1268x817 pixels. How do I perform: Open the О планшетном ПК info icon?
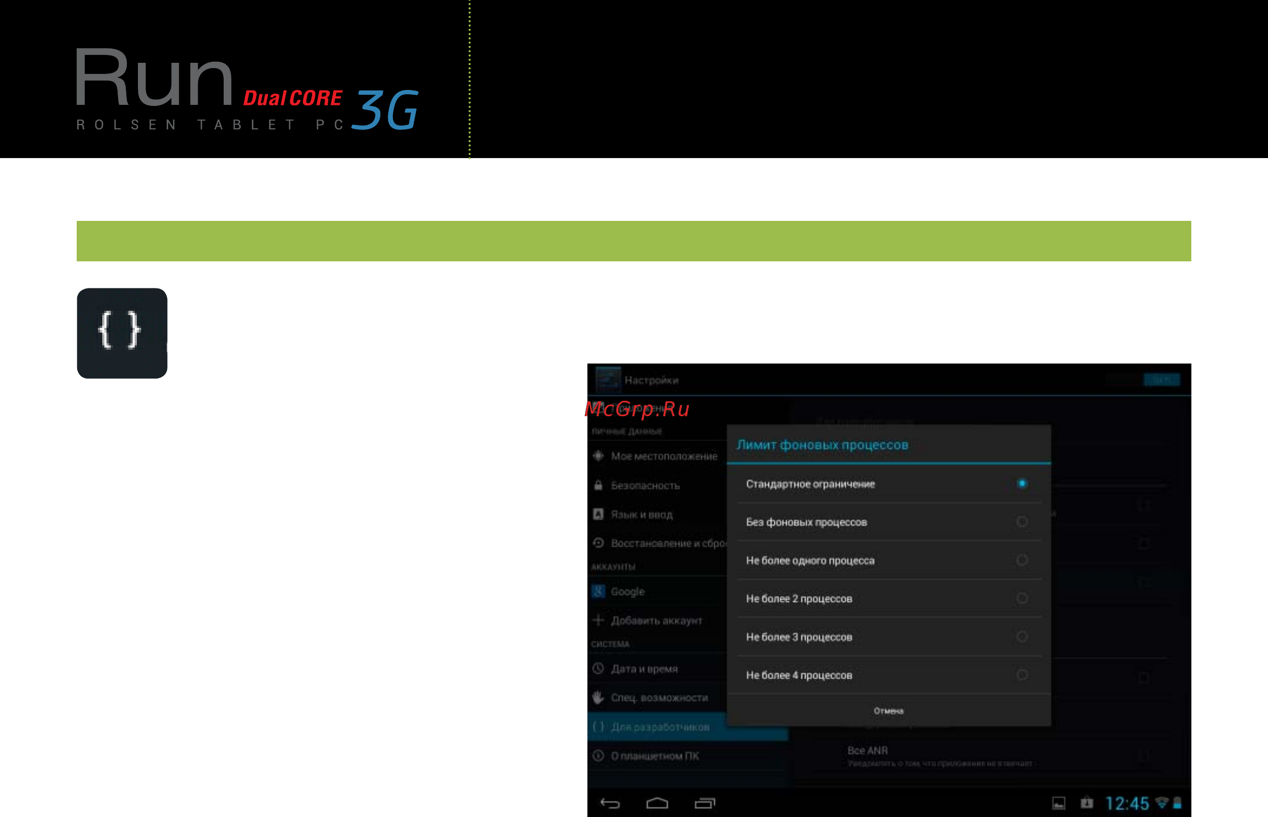[x=599, y=756]
